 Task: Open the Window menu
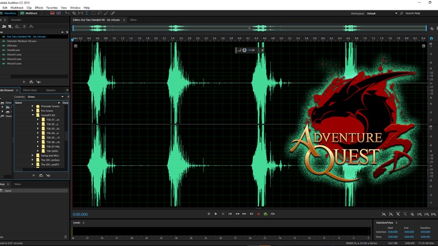[75, 8]
